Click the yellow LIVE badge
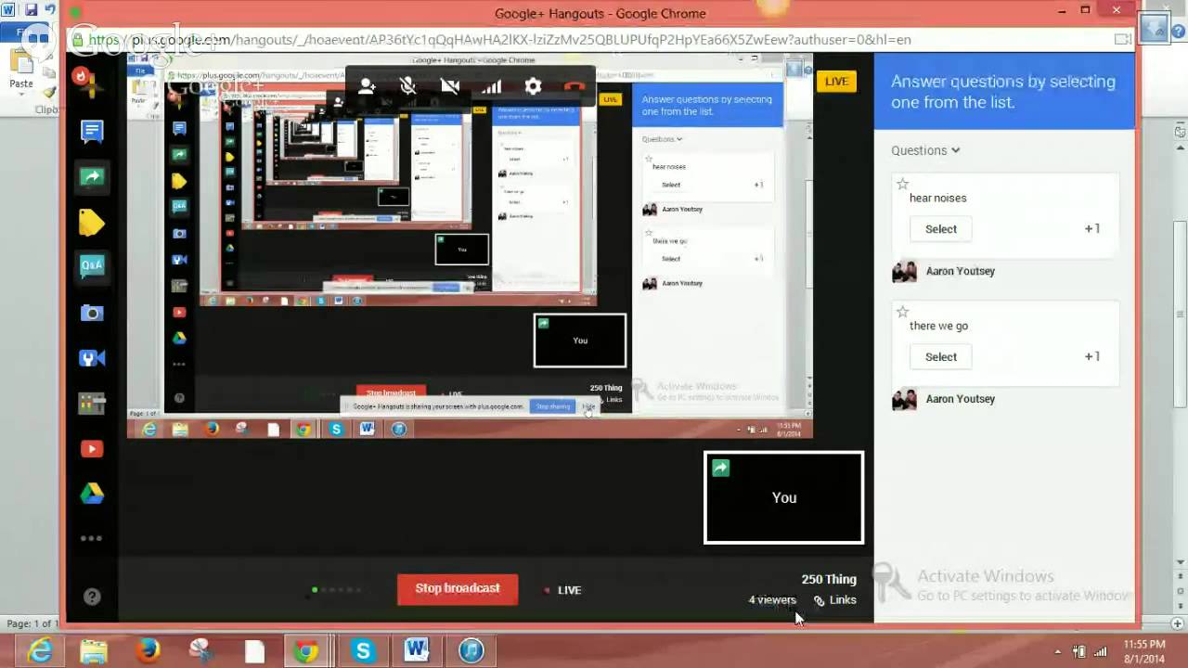The height and width of the screenshot is (668, 1188). tap(836, 82)
